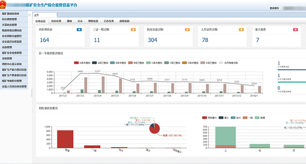Click the national emblem logo in header
306x164 pixels.
[3, 5]
